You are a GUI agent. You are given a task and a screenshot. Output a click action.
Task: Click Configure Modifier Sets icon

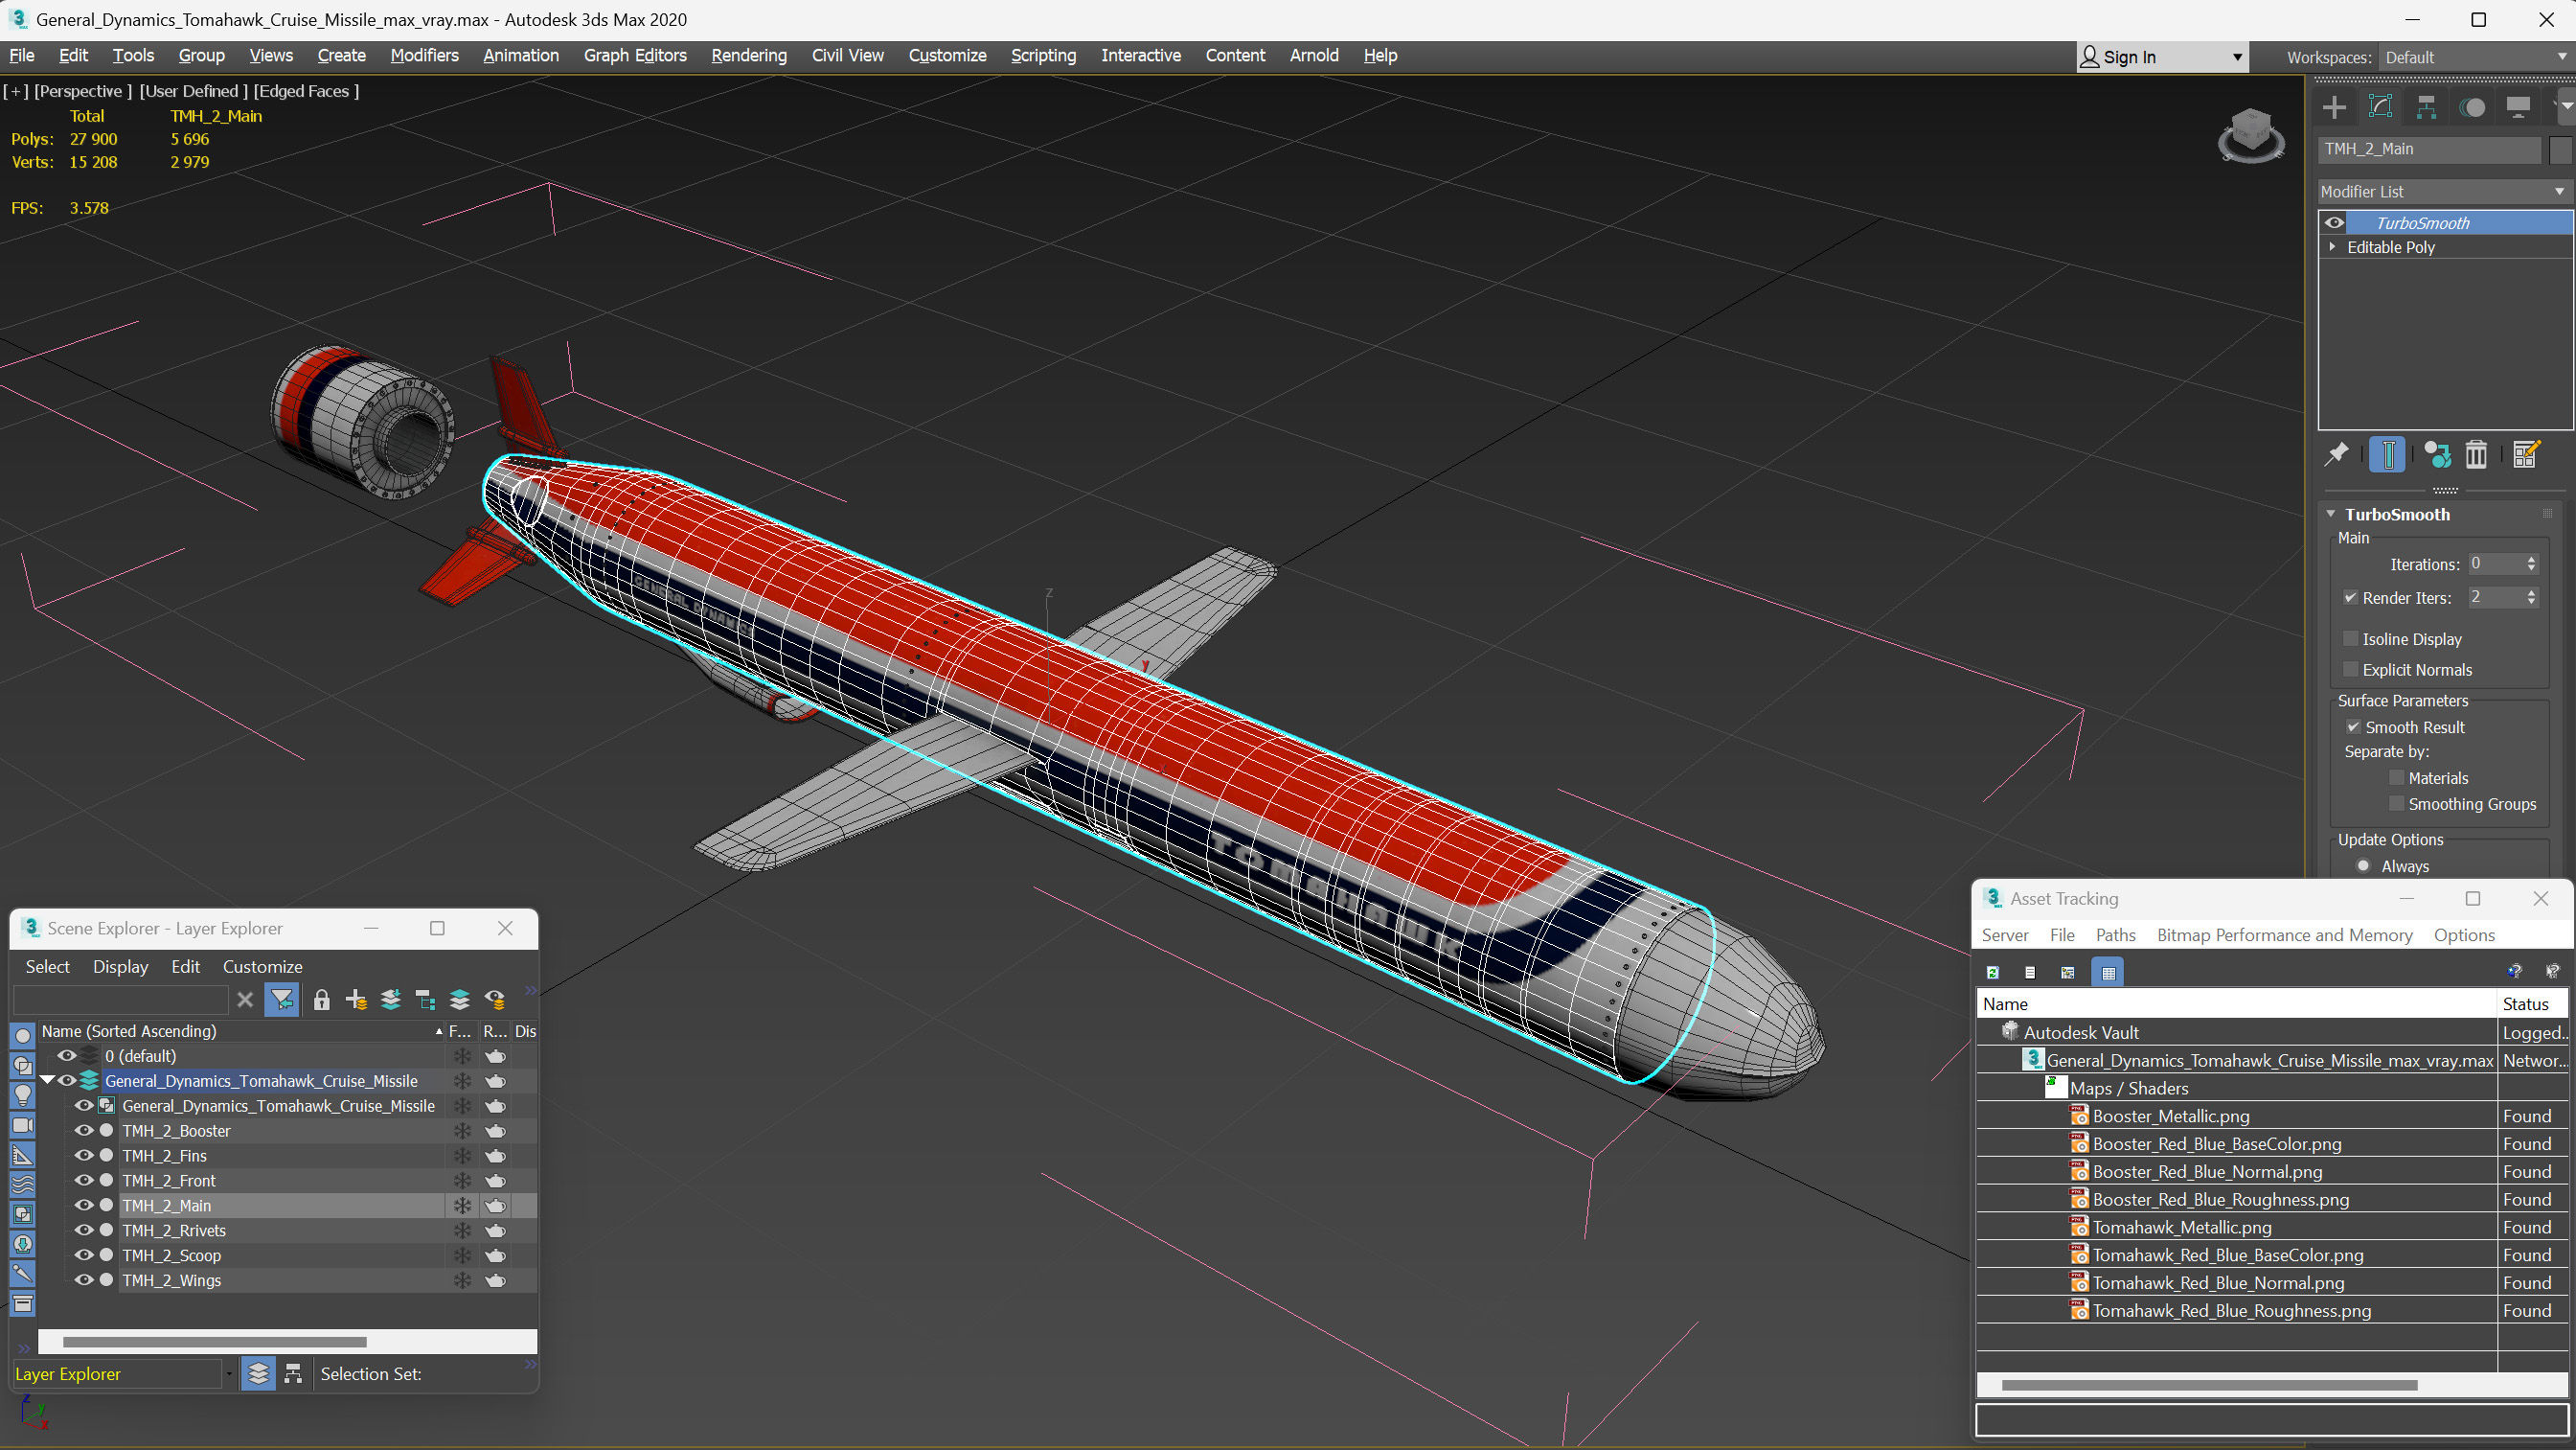(2526, 454)
